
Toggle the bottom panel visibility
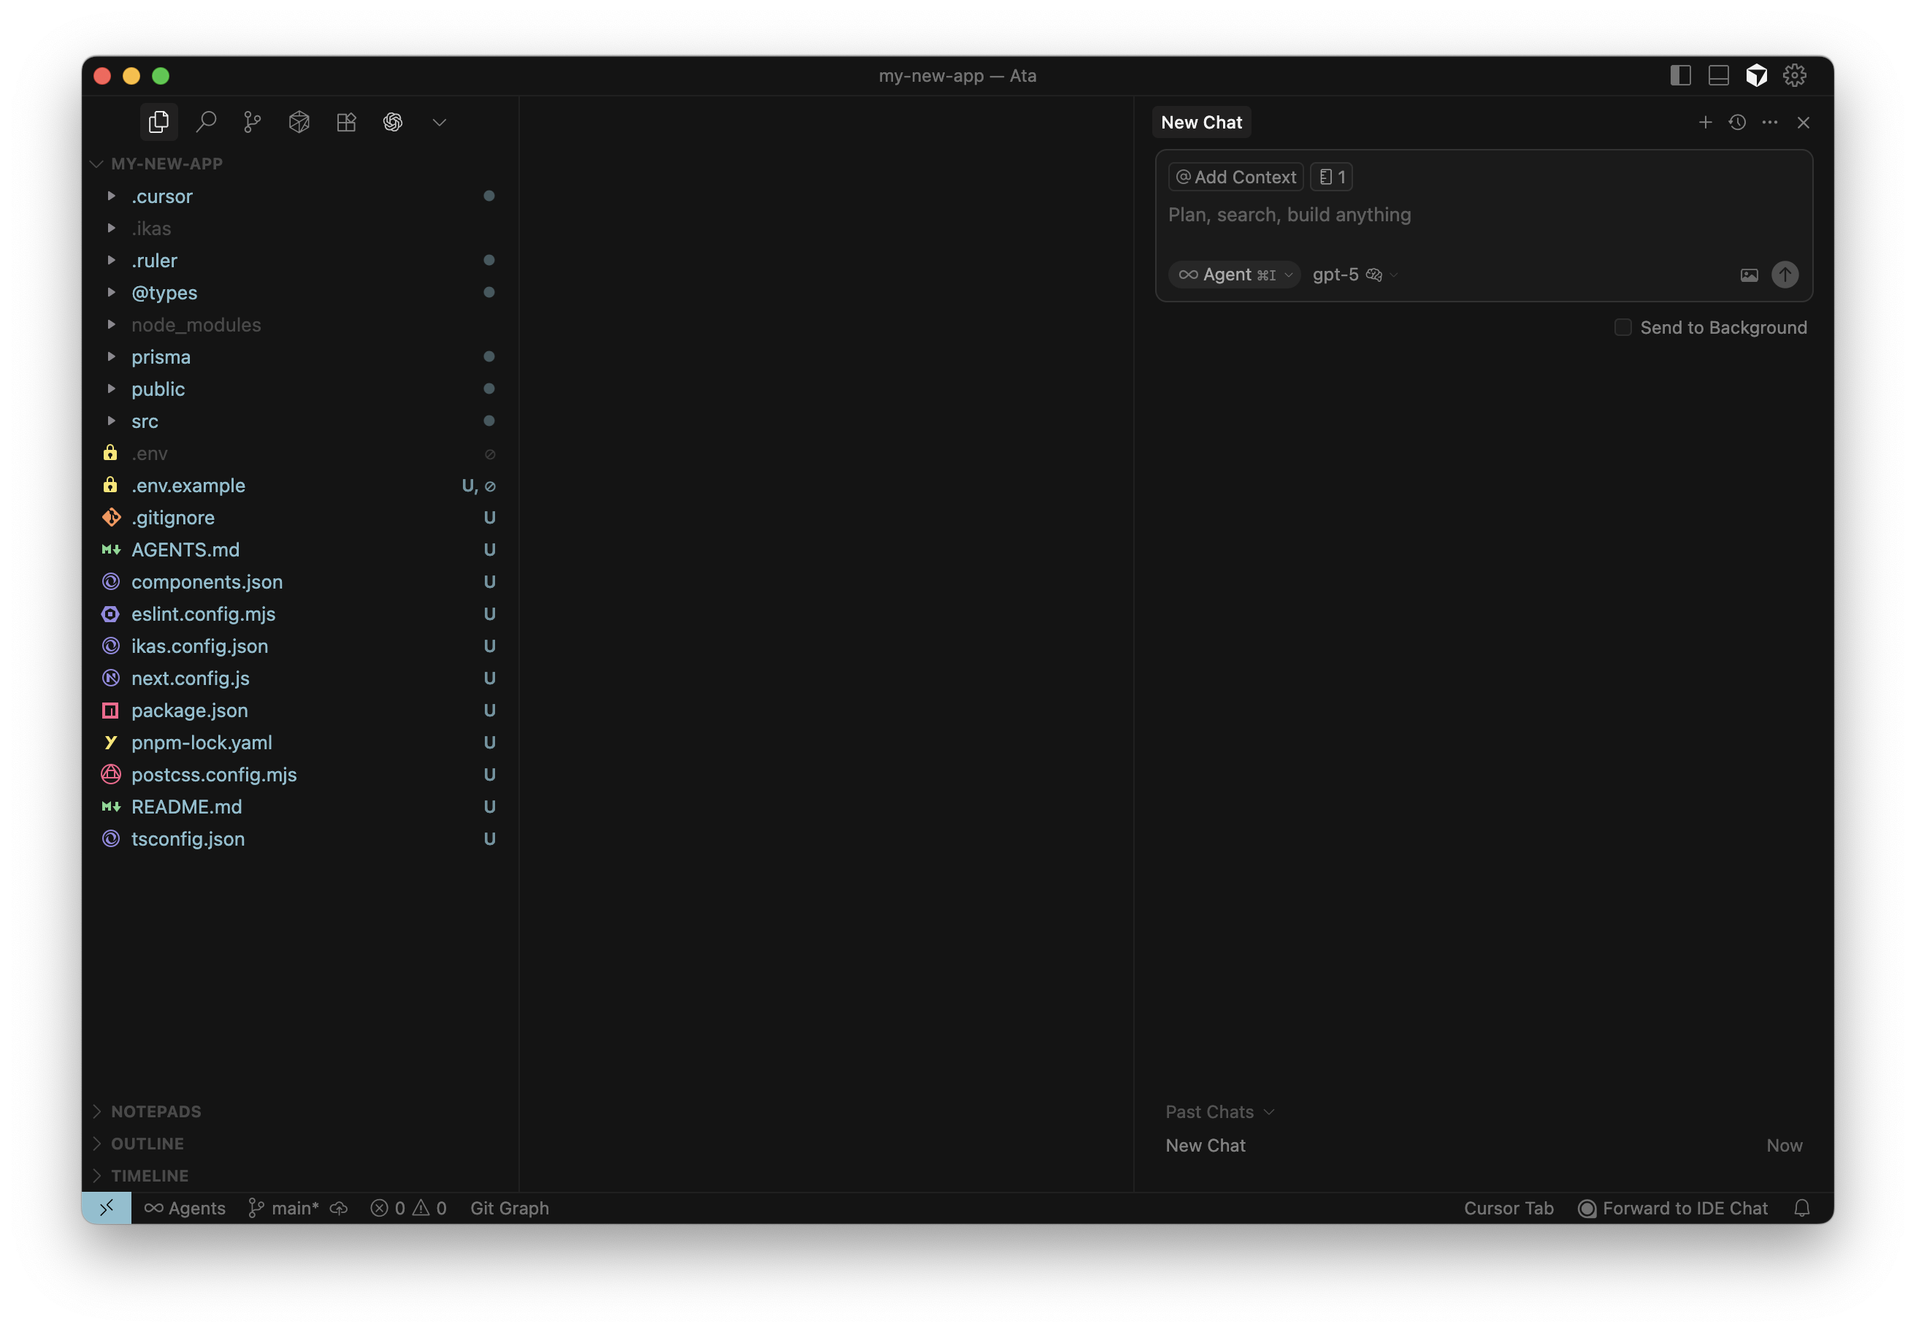click(x=1718, y=75)
